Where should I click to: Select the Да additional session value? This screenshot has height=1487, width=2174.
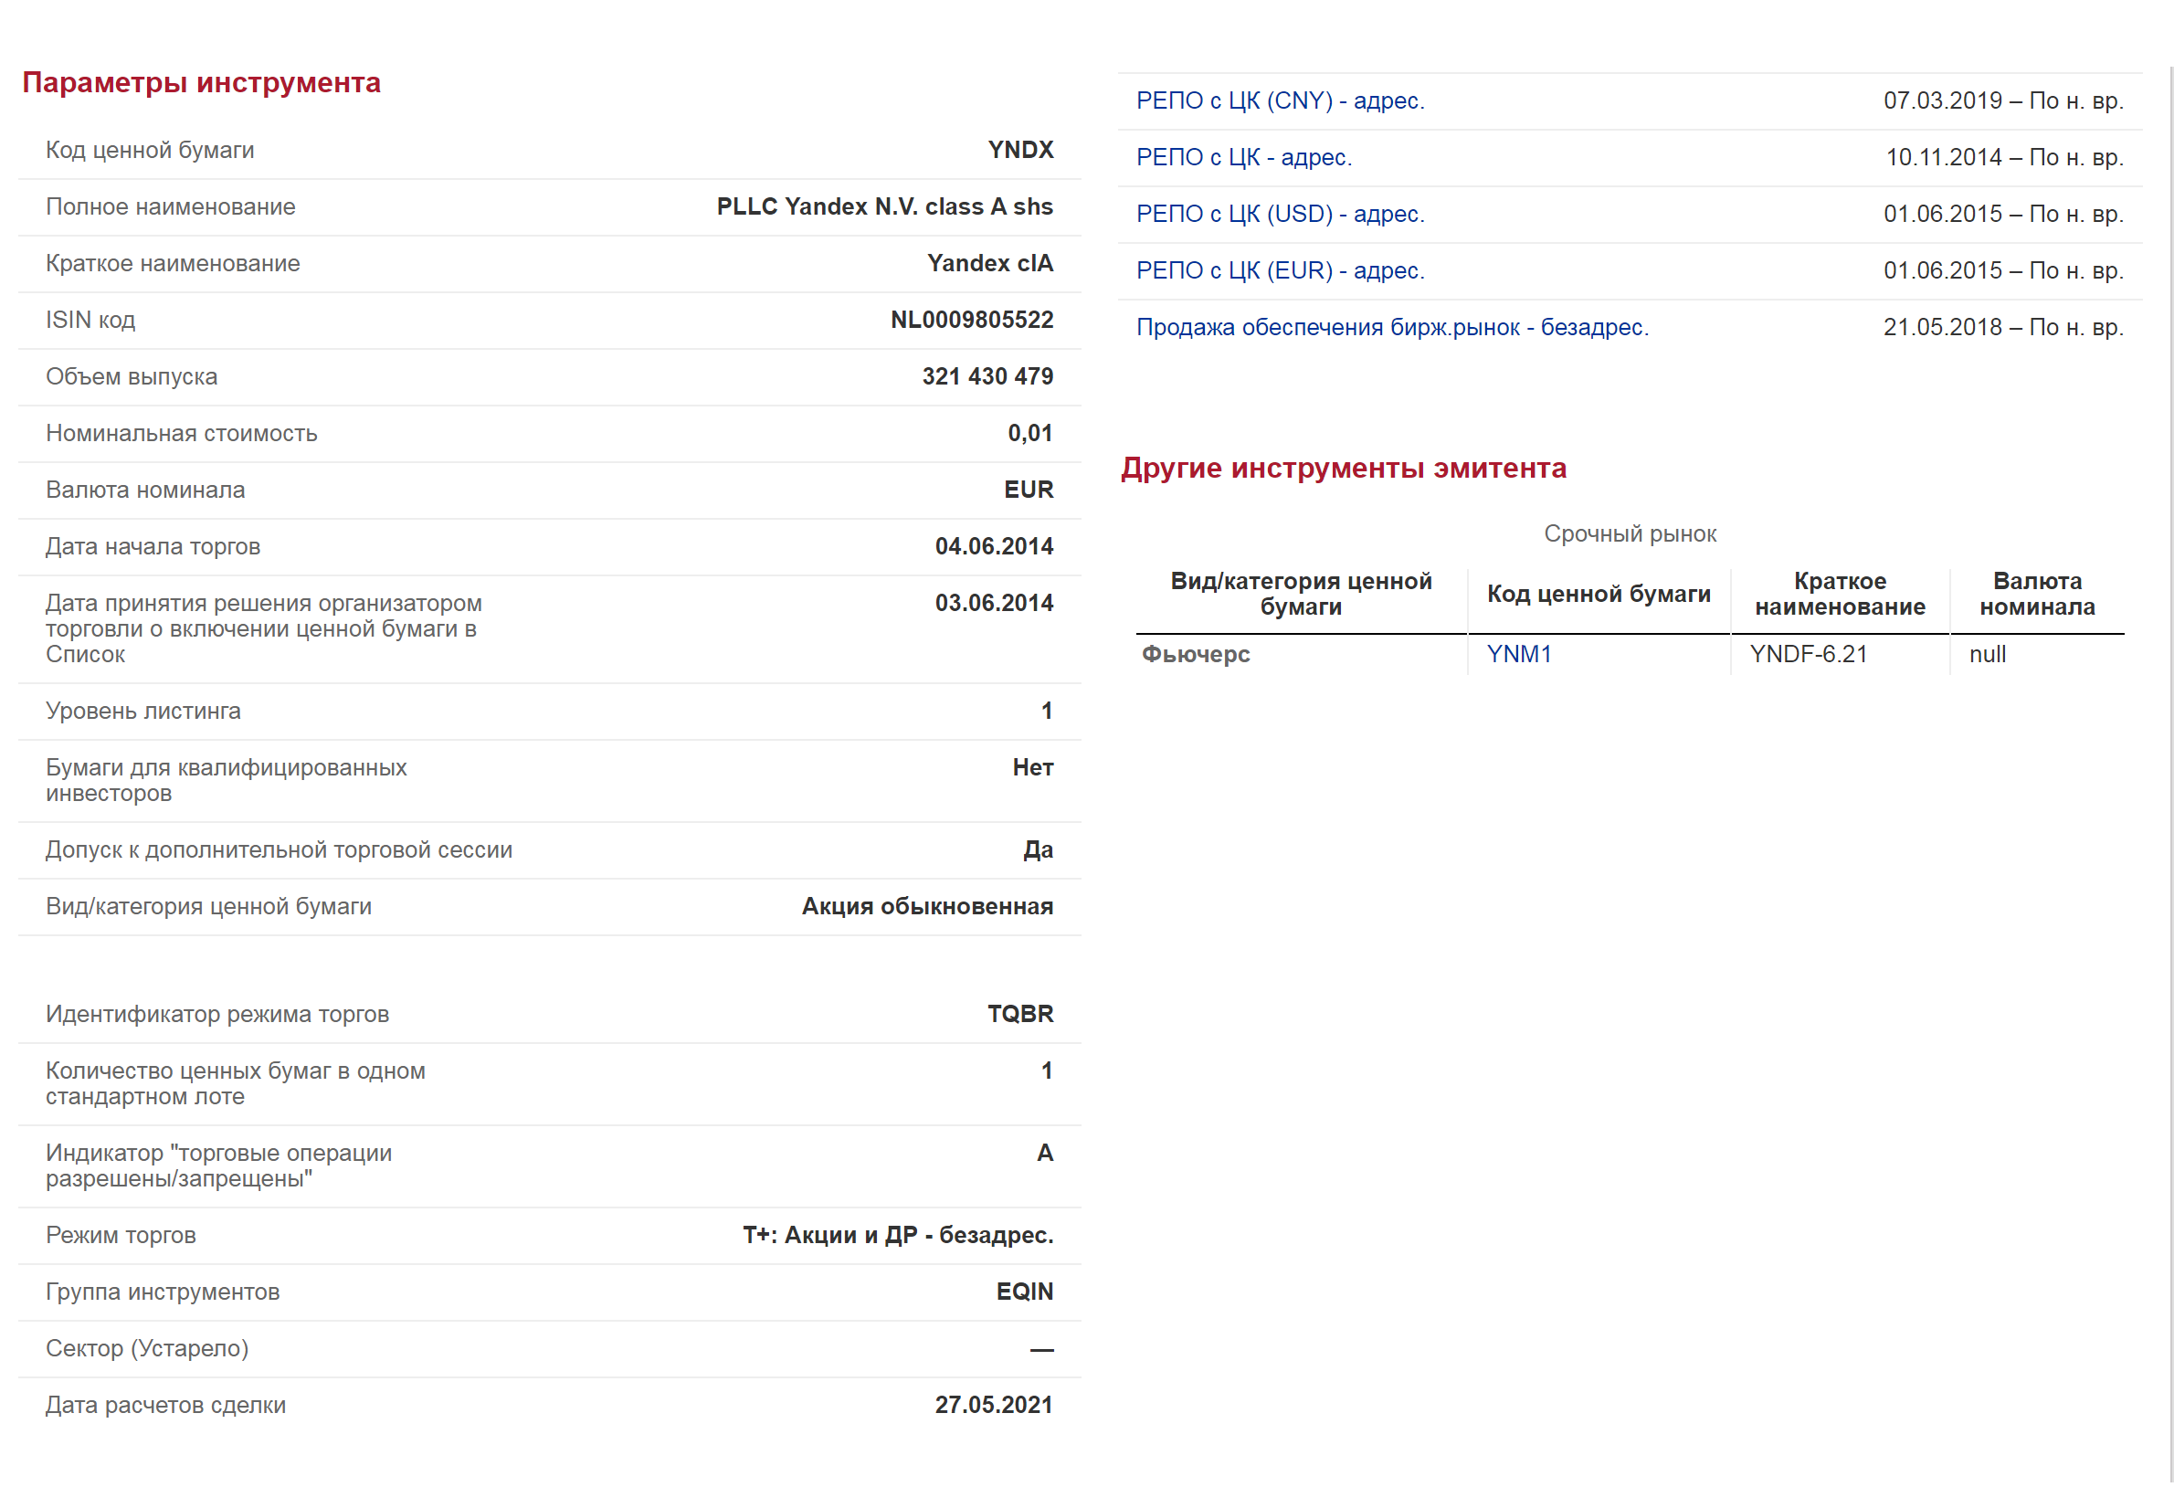1039,850
